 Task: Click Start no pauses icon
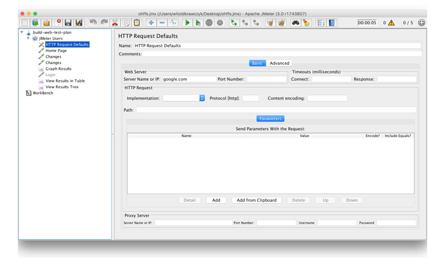point(198,23)
